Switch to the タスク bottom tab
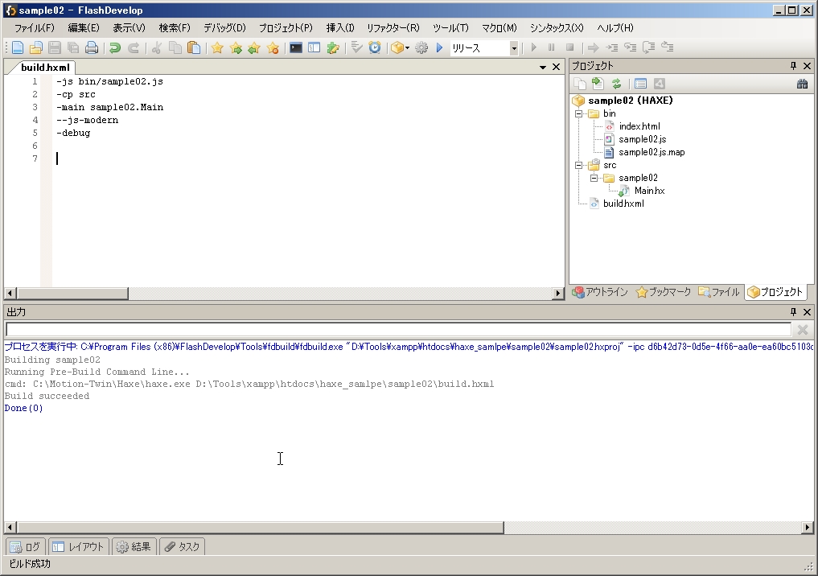The image size is (818, 576). click(x=182, y=547)
